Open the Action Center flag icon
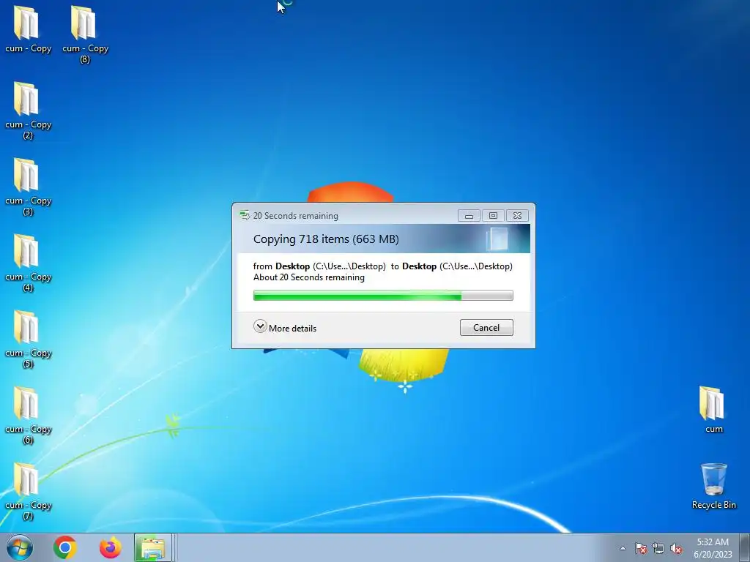 click(x=641, y=549)
